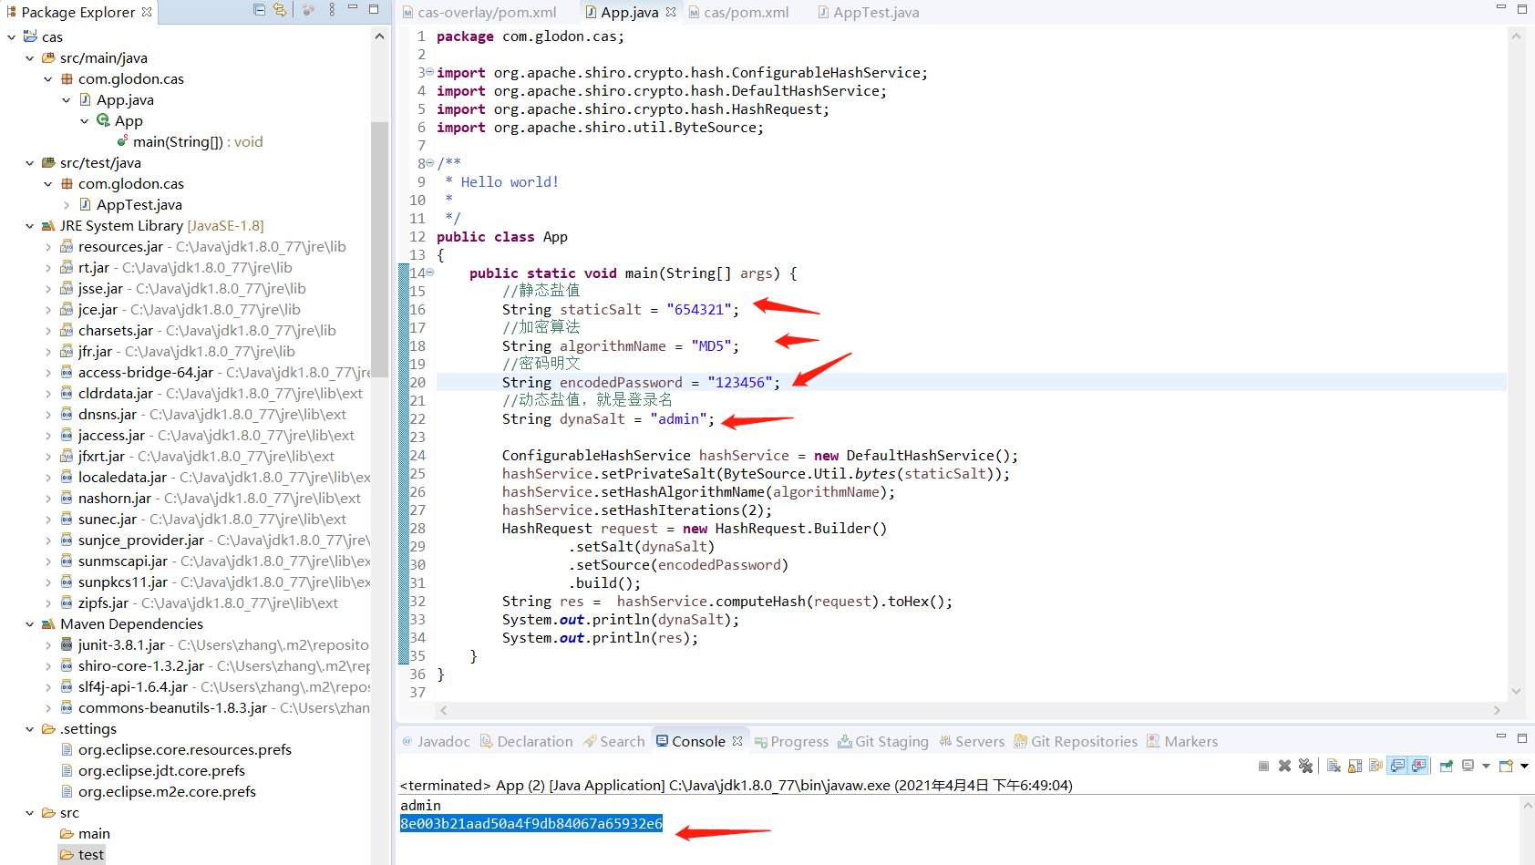Viewport: 1535px width, 865px height.
Task: Click the editor horizontal scrollbar right arrow
Action: [x=1497, y=710]
